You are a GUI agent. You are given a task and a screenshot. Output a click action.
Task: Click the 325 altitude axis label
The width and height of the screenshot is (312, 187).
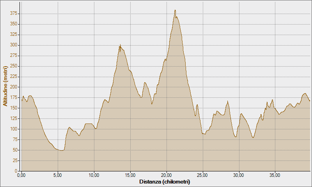click(x=14, y=35)
